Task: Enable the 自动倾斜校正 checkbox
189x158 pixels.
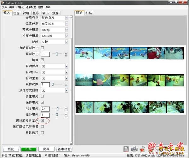Action: (43, 48)
